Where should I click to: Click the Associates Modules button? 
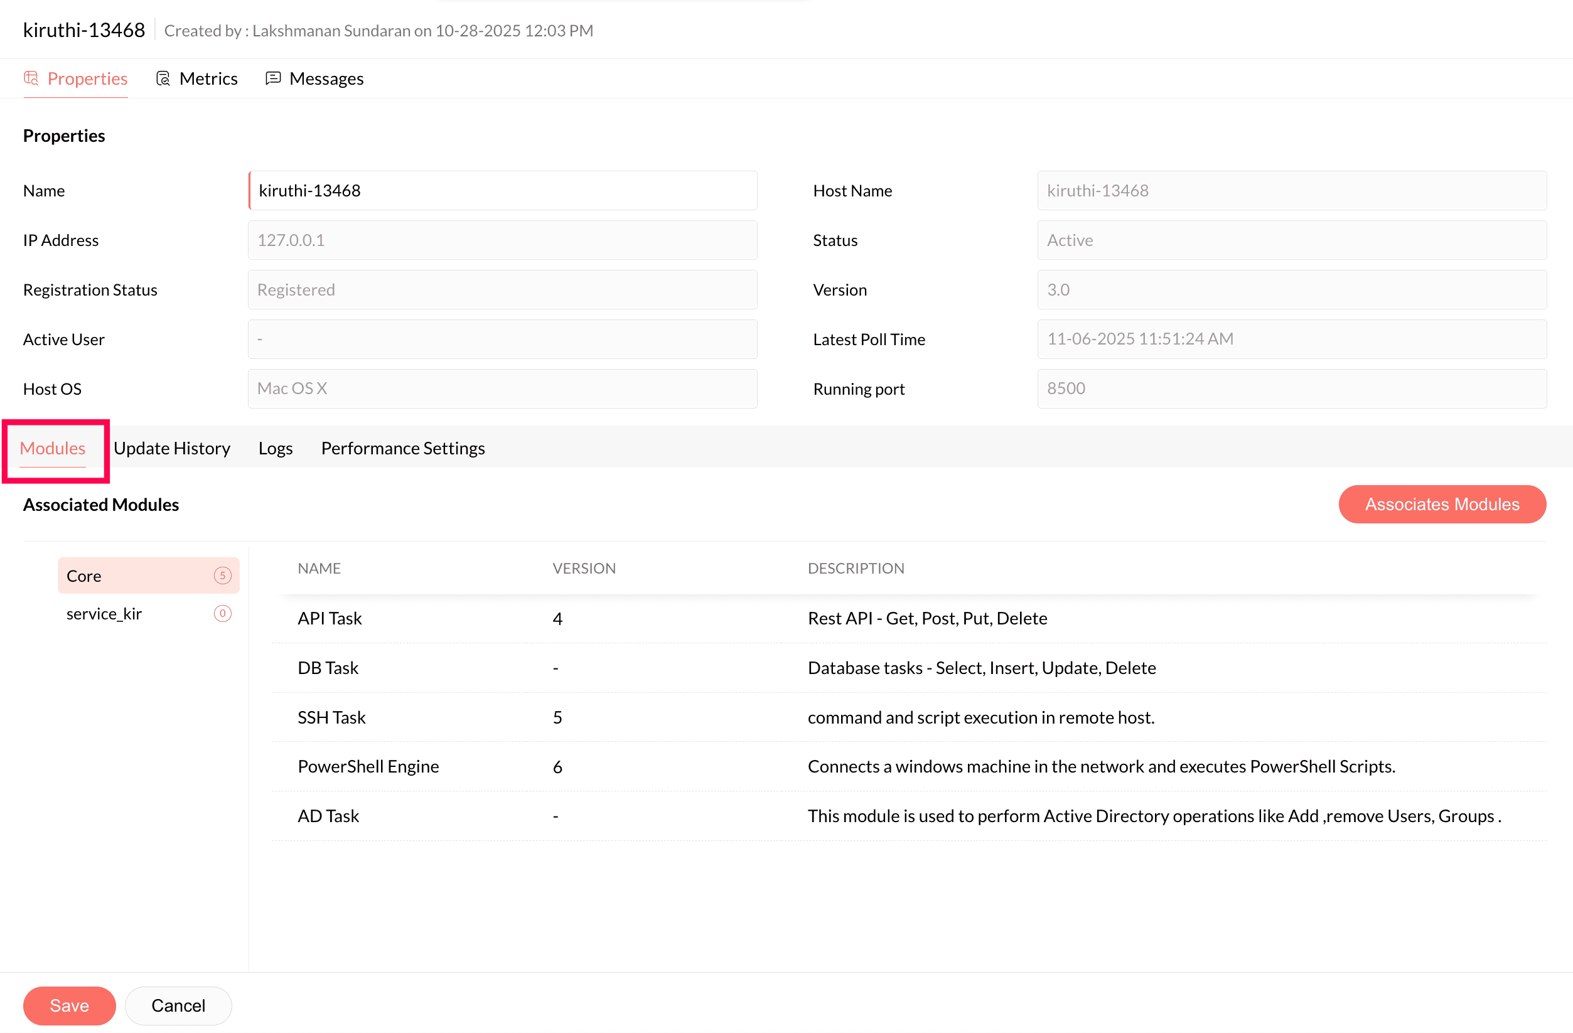1441,505
